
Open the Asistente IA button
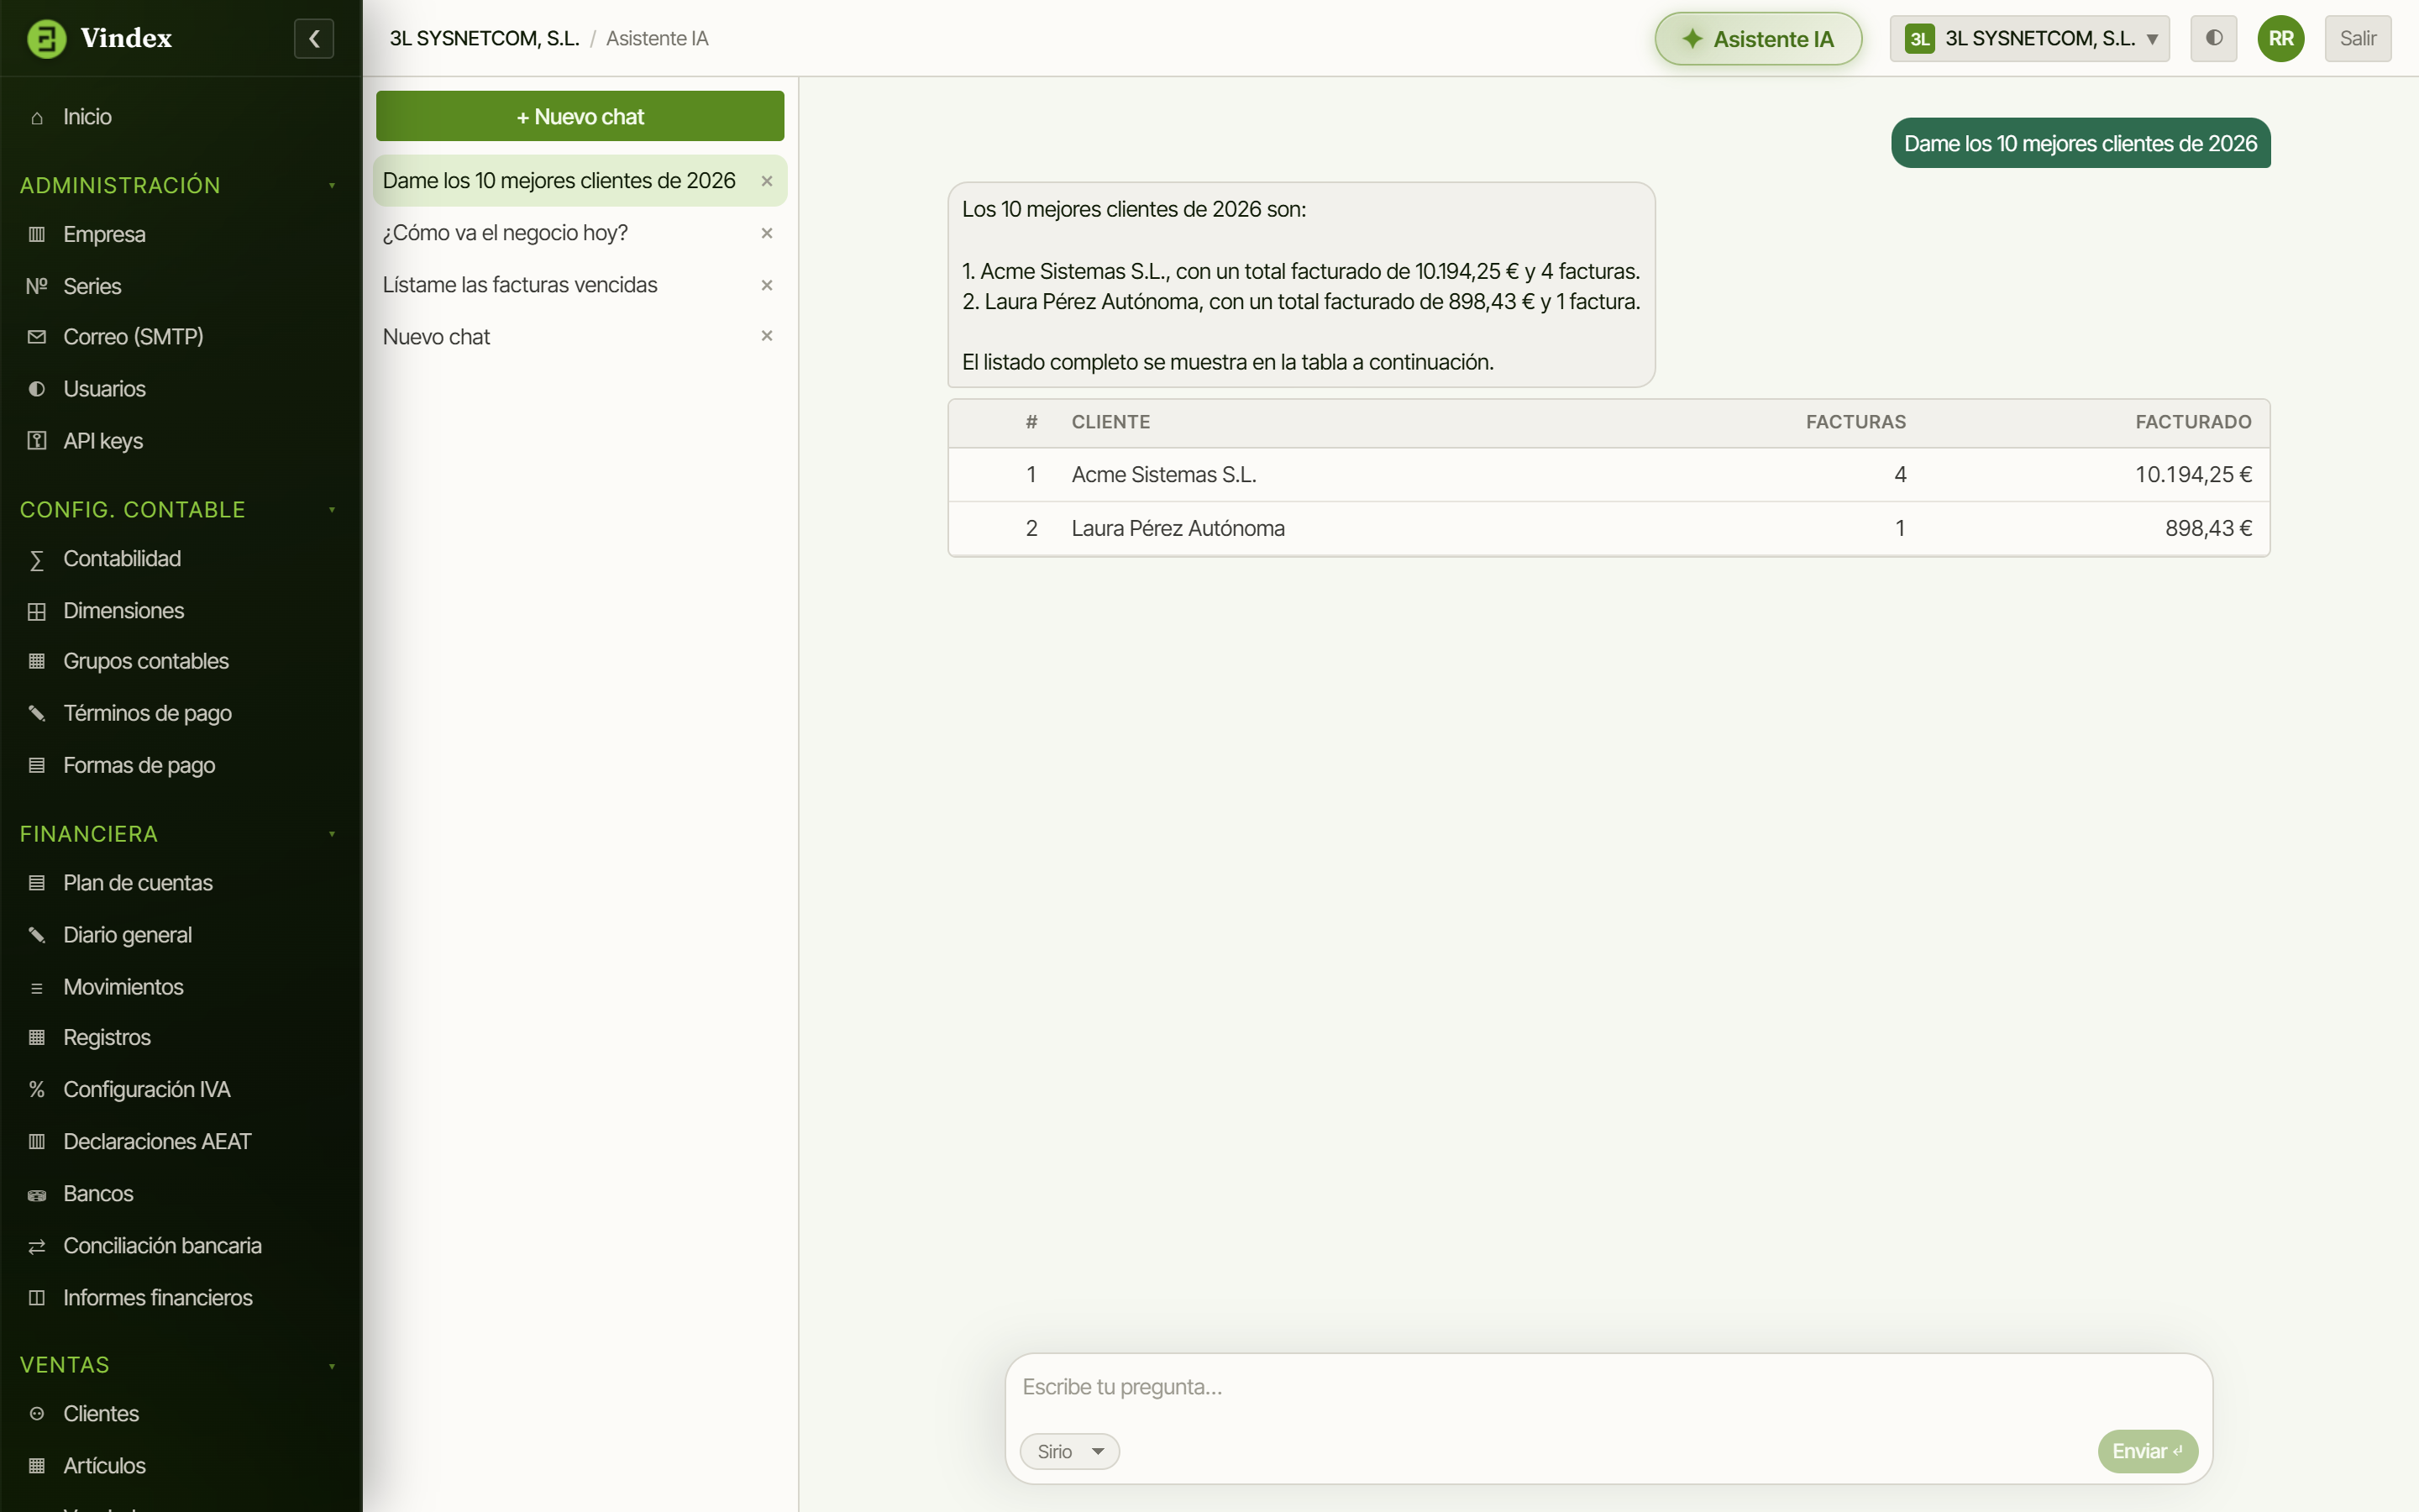pos(1758,38)
